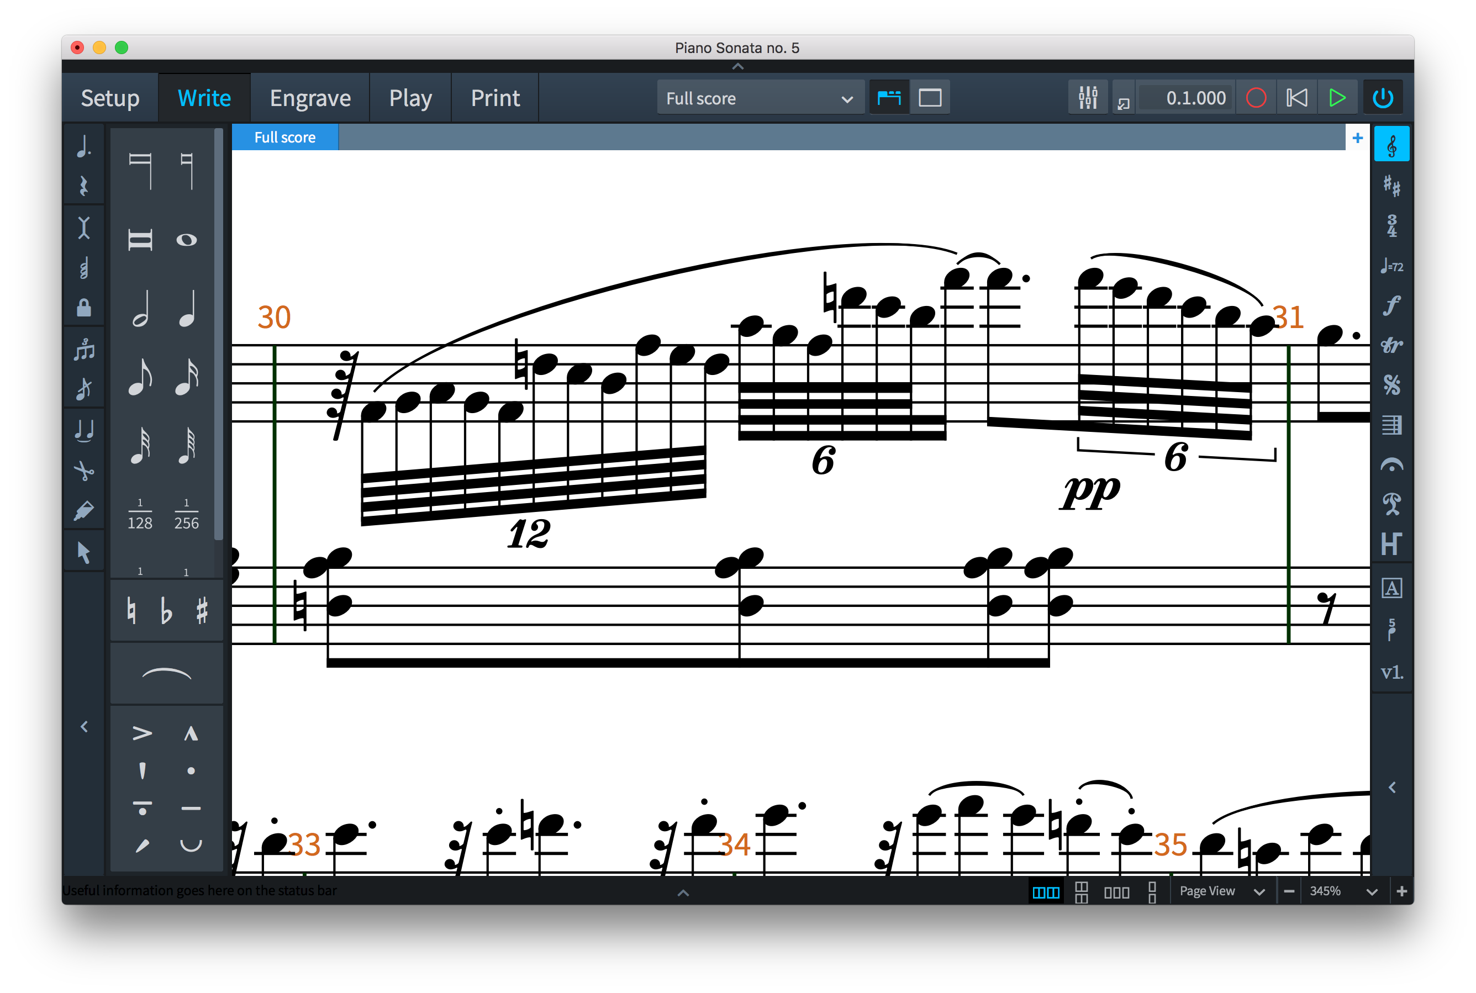Add a staccatissimo articulation
Viewport: 1476px width, 993px height.
142,771
